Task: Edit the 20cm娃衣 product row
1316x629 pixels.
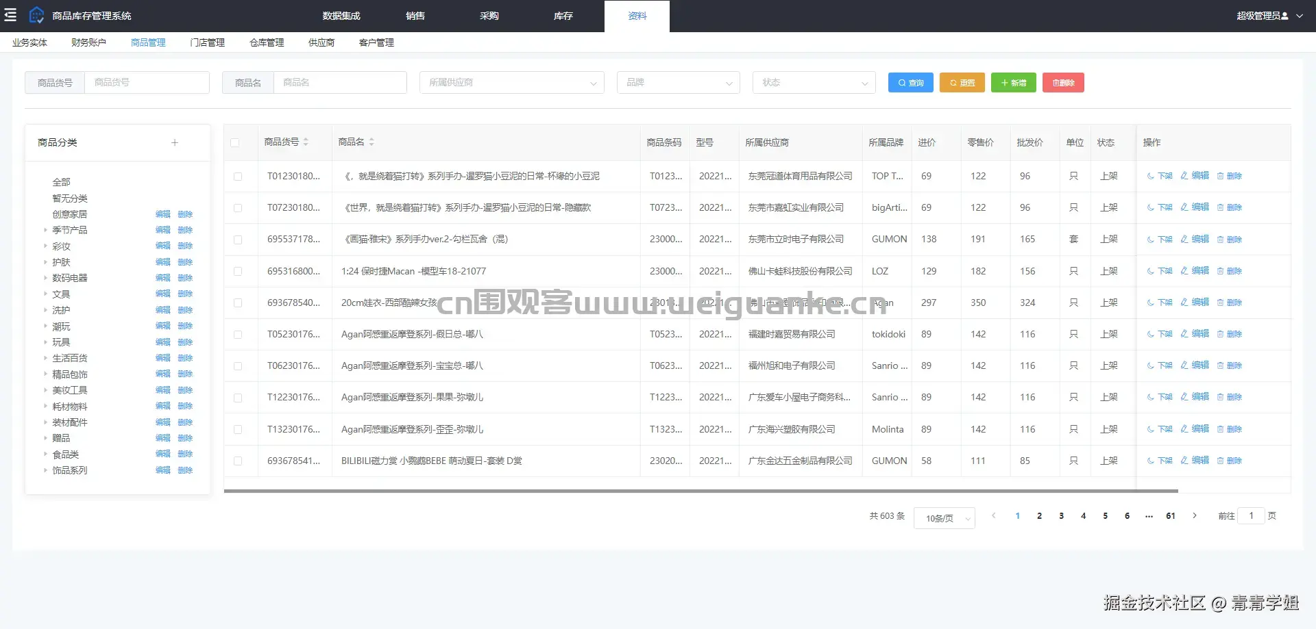Action: 1195,303
